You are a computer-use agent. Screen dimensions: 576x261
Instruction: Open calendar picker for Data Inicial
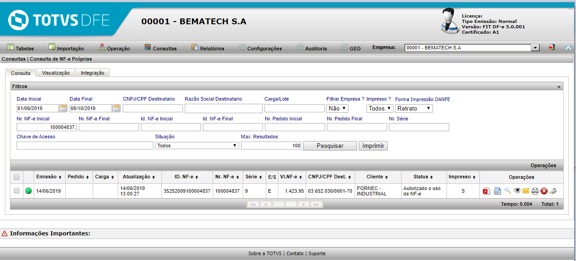tap(63, 108)
